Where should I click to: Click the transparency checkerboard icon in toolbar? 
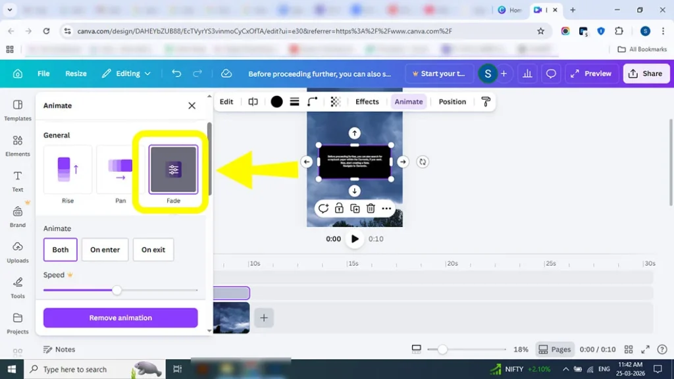coord(334,101)
